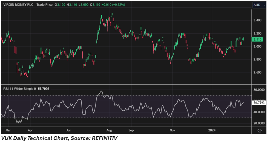267x141 pixels.
Task: Click the 3.200 price axis label
Action: [257, 33]
